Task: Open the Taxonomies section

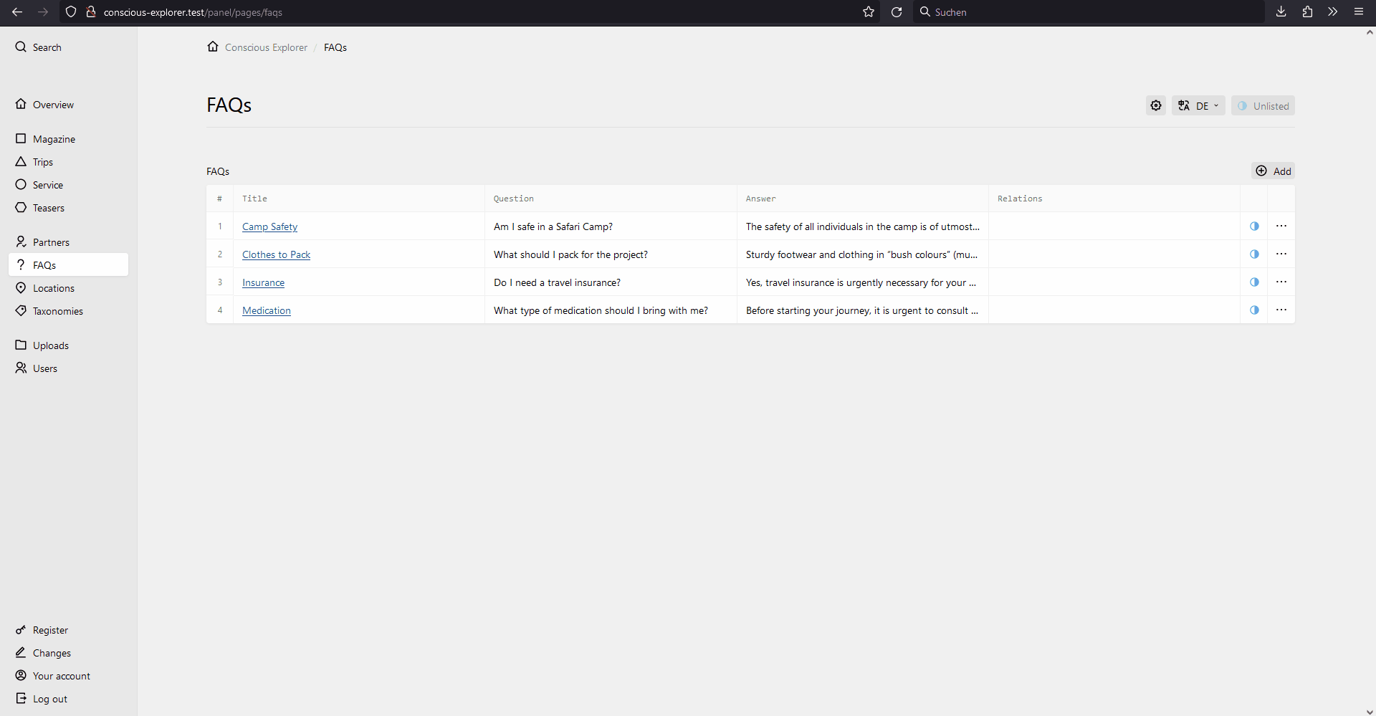Action: pos(56,310)
